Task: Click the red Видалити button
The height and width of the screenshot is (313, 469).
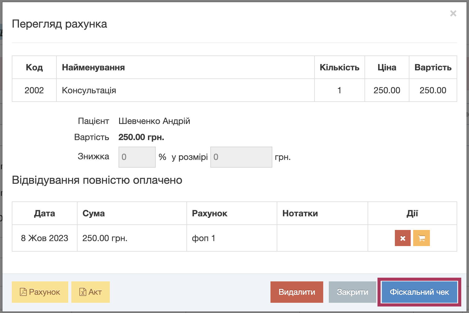Action: click(297, 292)
